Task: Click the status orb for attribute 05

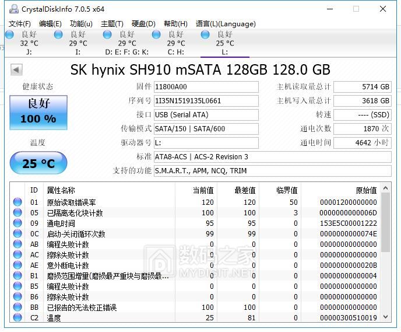Action: point(17,212)
